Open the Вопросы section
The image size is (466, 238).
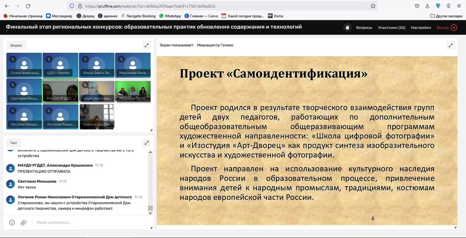coord(364,28)
